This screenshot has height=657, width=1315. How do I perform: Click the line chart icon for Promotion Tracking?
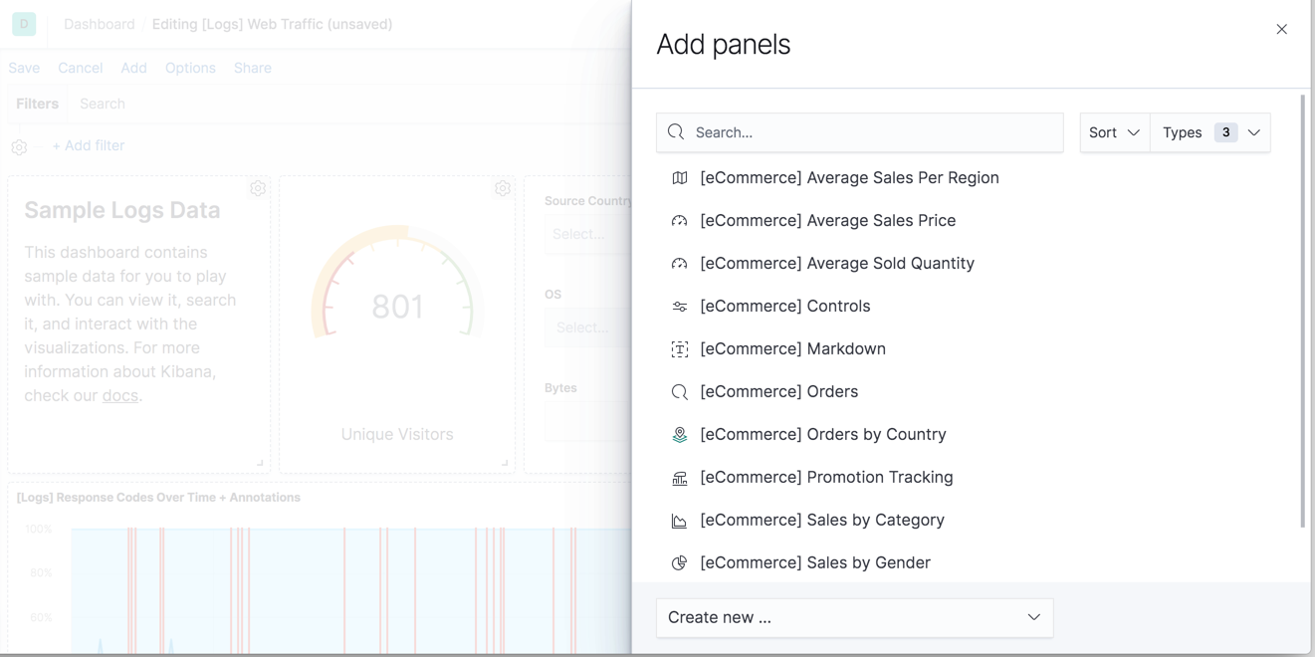click(679, 477)
